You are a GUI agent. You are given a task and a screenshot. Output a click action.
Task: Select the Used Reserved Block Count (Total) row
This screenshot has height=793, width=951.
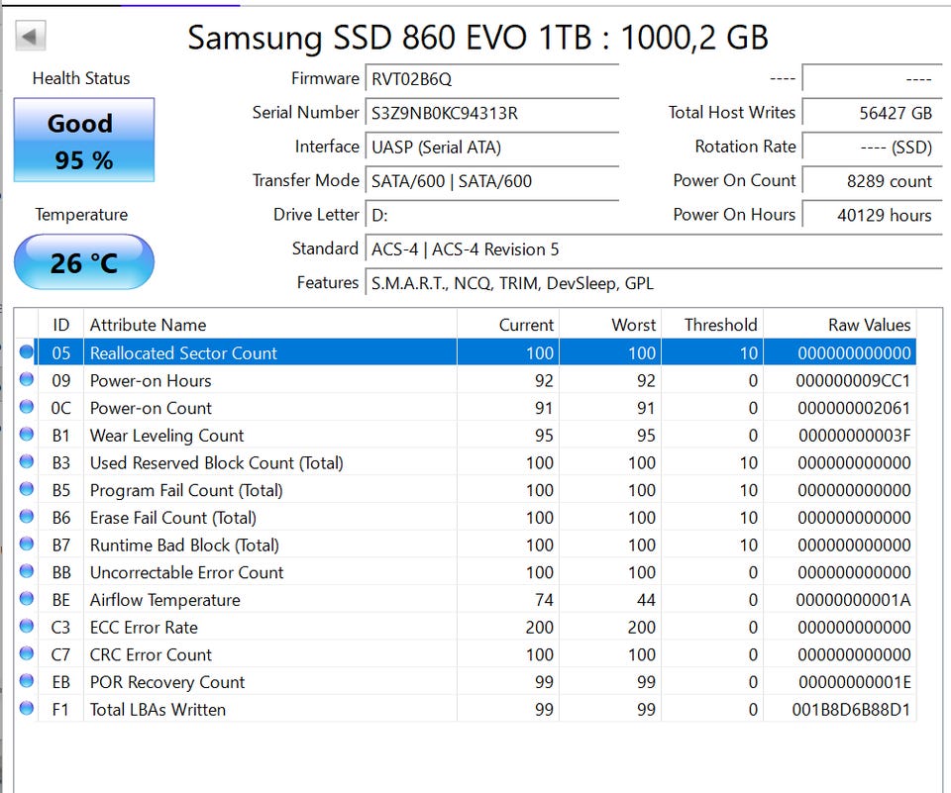[466, 462]
